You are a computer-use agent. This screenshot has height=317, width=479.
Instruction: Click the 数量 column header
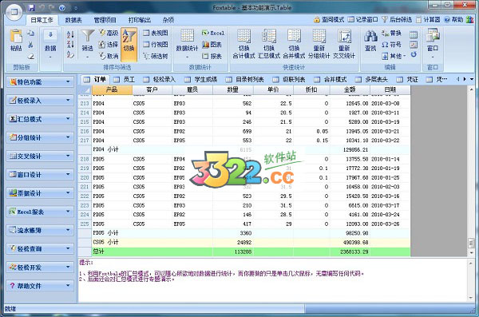coord(233,89)
